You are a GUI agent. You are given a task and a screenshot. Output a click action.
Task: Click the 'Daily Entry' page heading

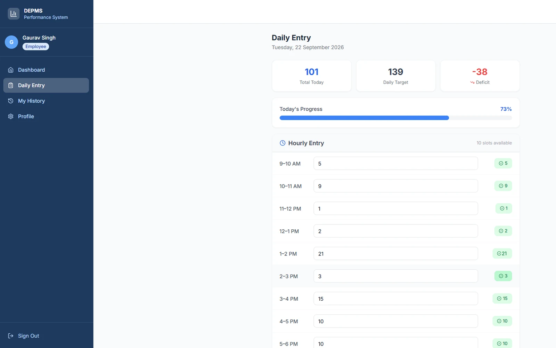point(291,38)
